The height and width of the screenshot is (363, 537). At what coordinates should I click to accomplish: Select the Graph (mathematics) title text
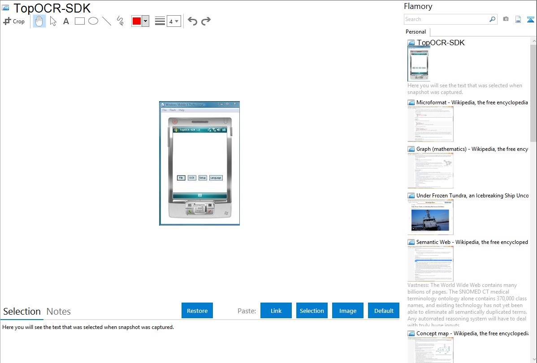point(472,149)
